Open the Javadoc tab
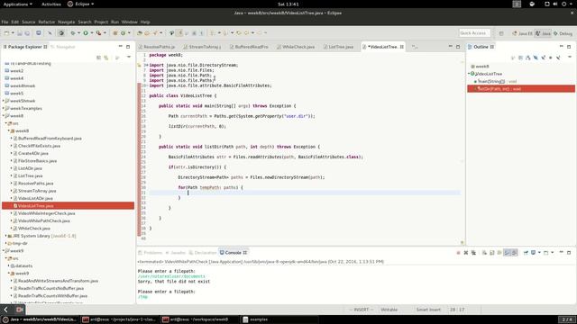Viewport: 577px width, 324px height. point(176,253)
